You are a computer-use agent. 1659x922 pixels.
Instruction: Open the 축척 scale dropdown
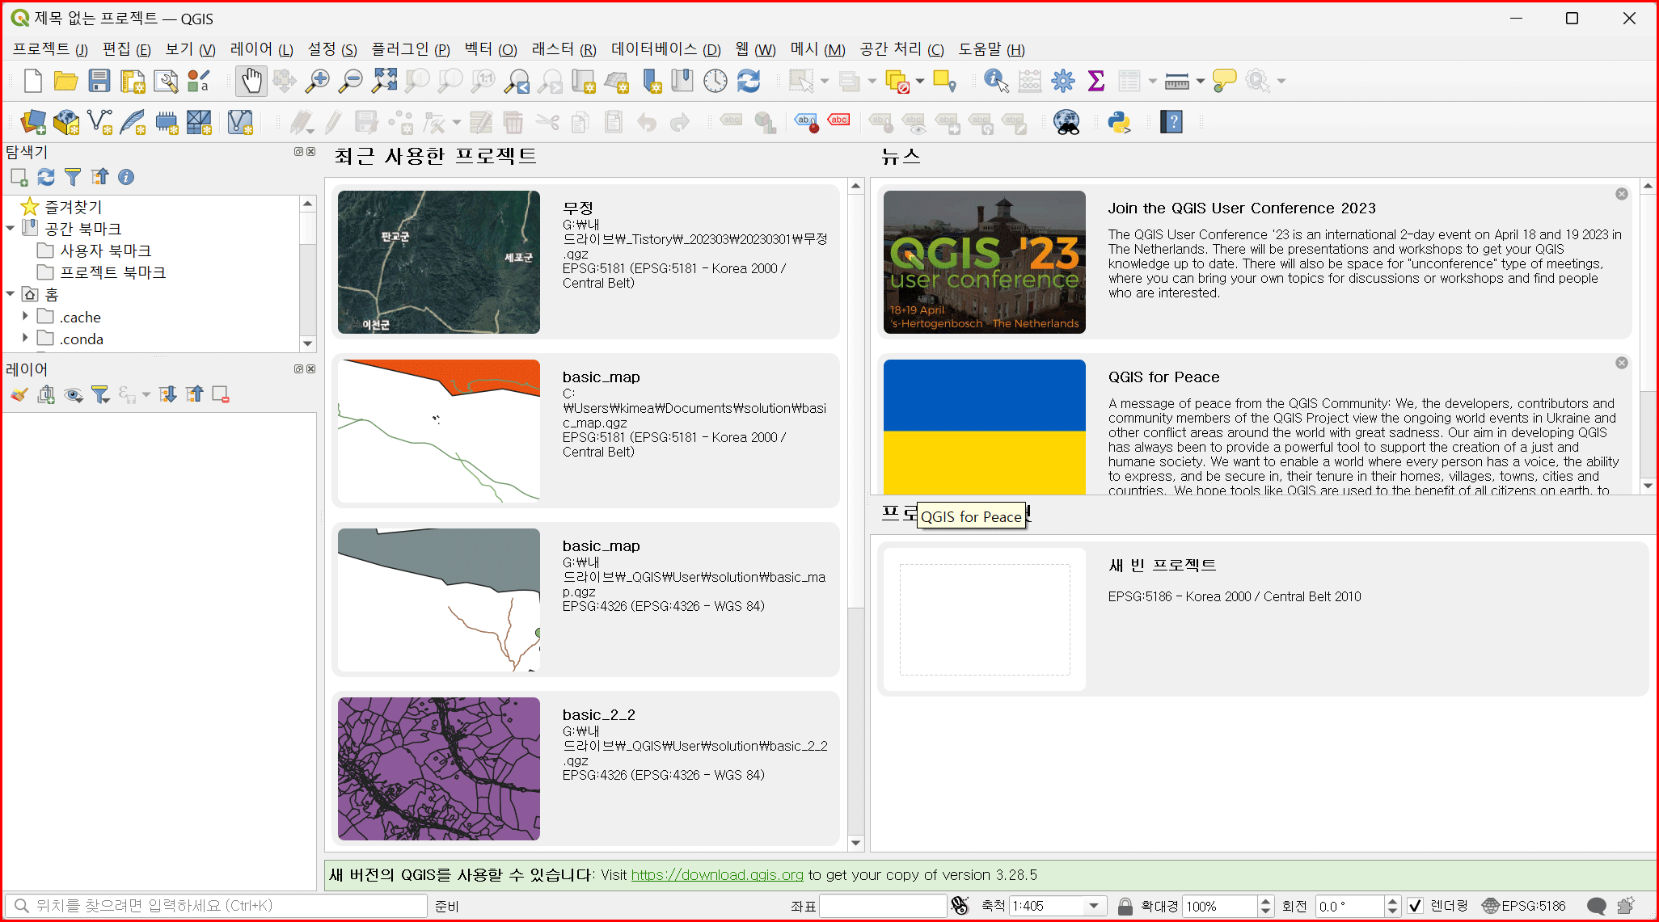[x=1094, y=906]
